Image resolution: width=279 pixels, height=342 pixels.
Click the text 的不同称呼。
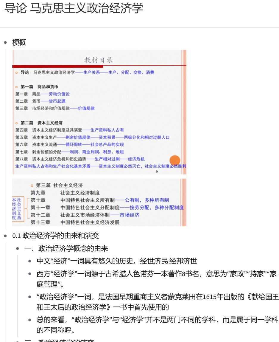pyautogui.click(x=55, y=331)
